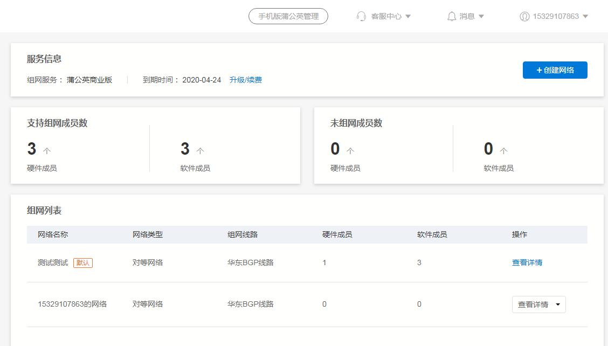Click the 软件成员 count showing 3

coord(185,149)
